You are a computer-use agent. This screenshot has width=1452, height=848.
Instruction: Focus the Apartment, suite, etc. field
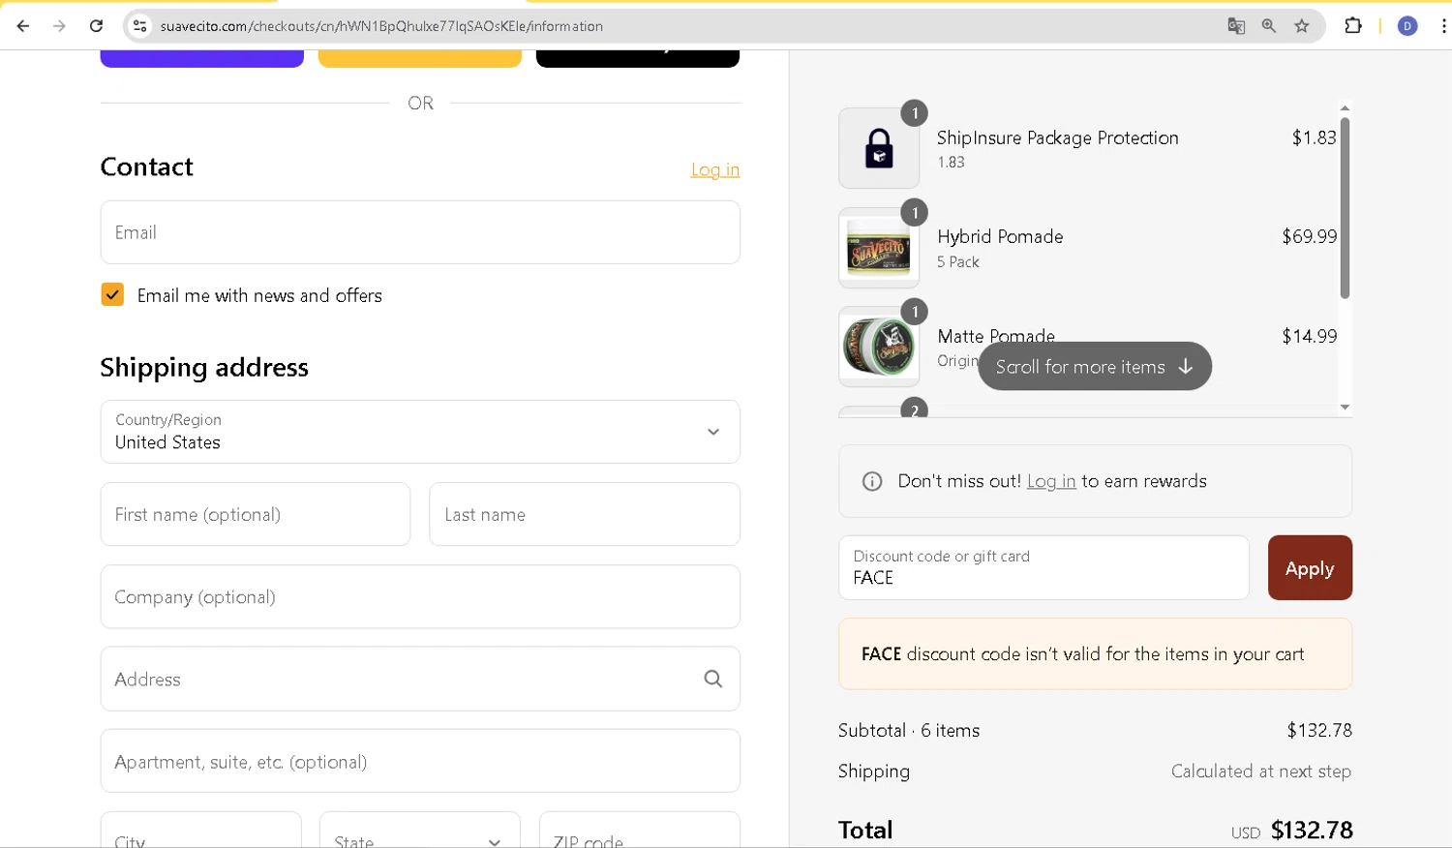(x=420, y=761)
